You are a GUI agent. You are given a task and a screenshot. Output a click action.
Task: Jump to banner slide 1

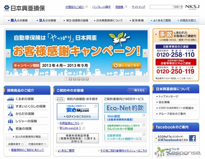(66, 79)
